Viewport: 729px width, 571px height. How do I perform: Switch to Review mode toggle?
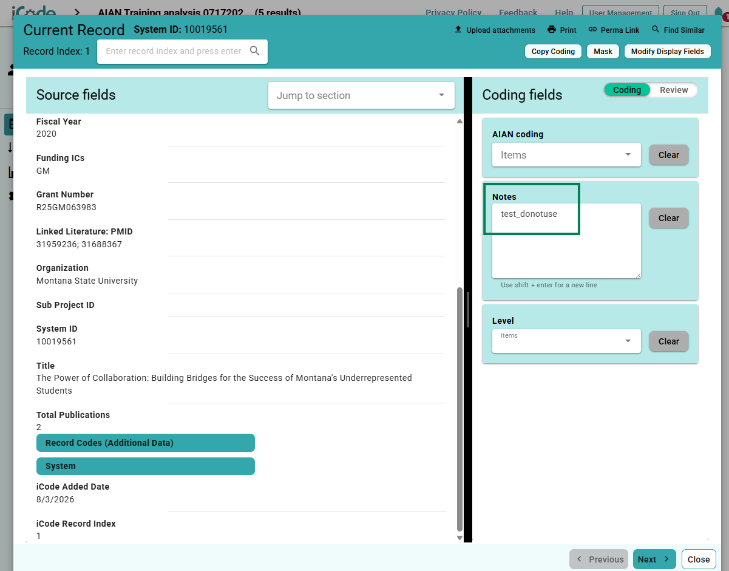pyautogui.click(x=674, y=90)
